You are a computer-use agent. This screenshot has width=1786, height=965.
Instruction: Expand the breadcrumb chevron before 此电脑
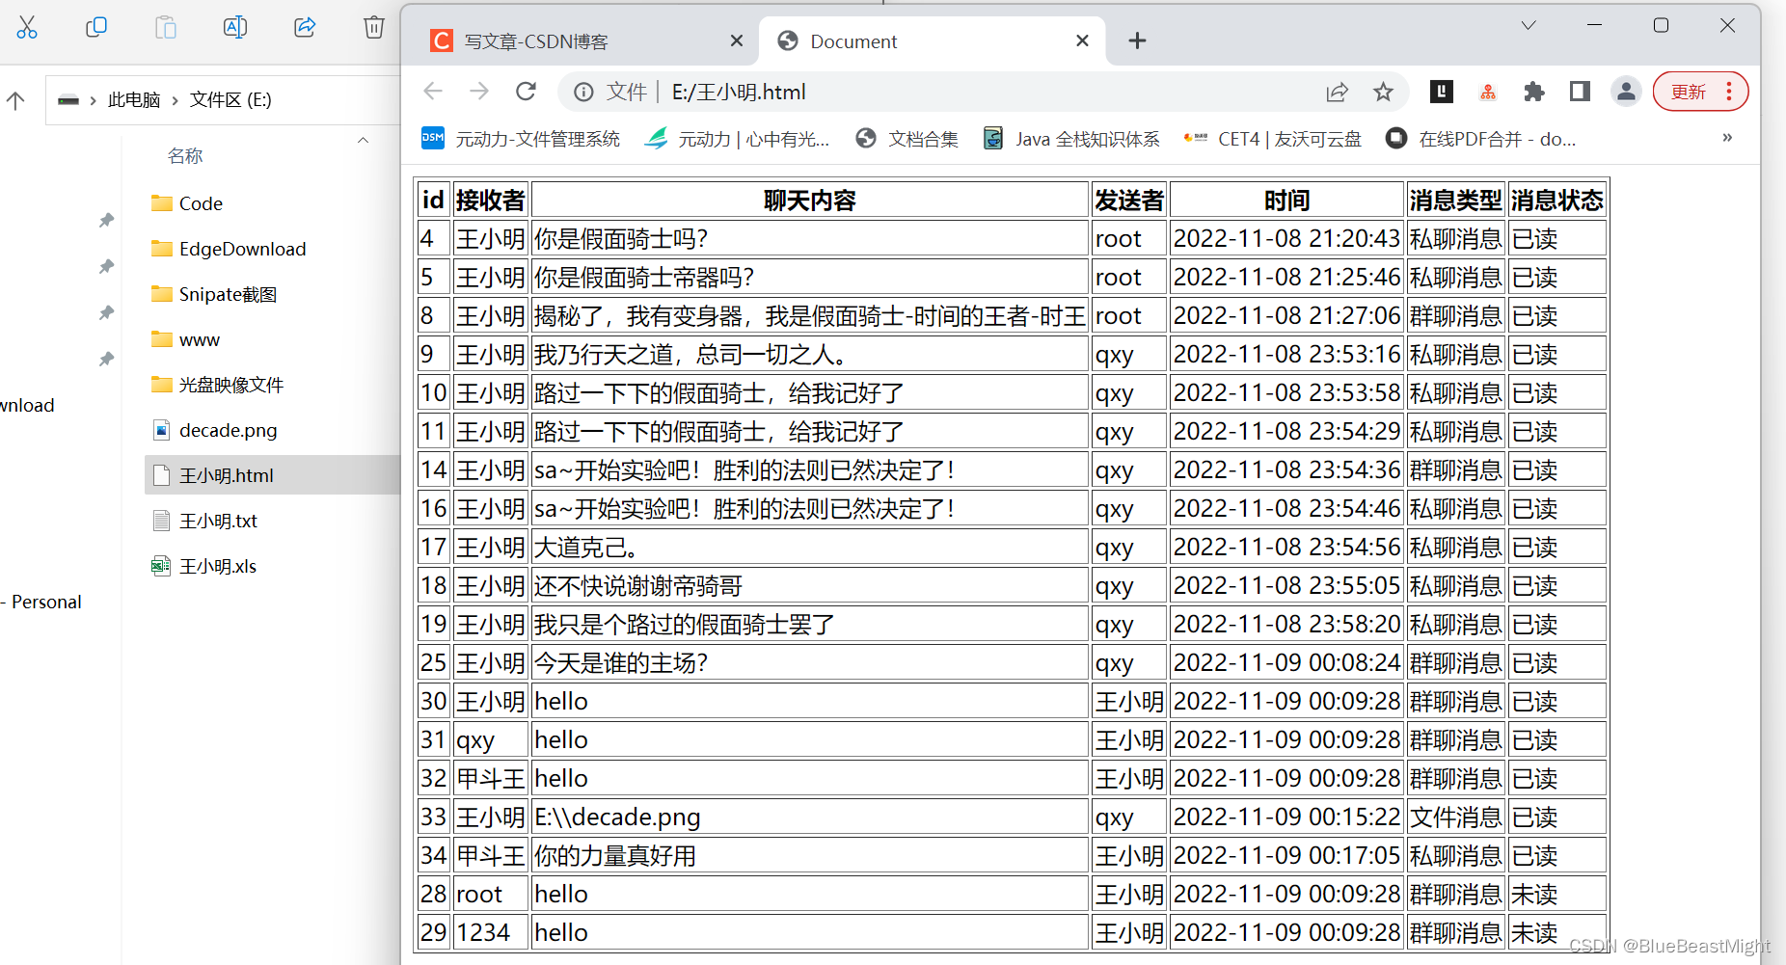(94, 100)
